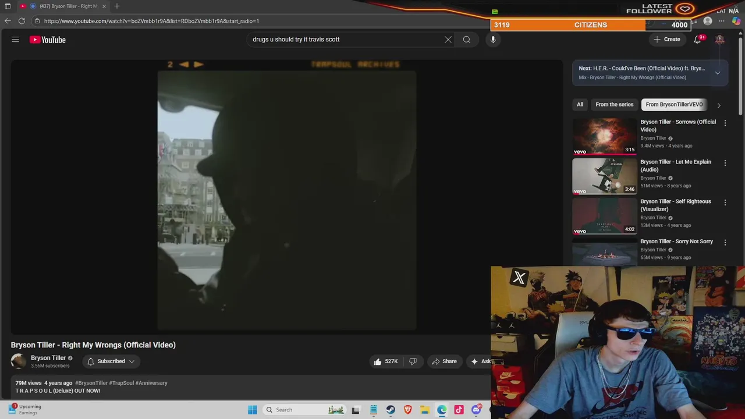This screenshot has width=745, height=419.
Task: Open options for Self Righteous video
Action: (725, 203)
